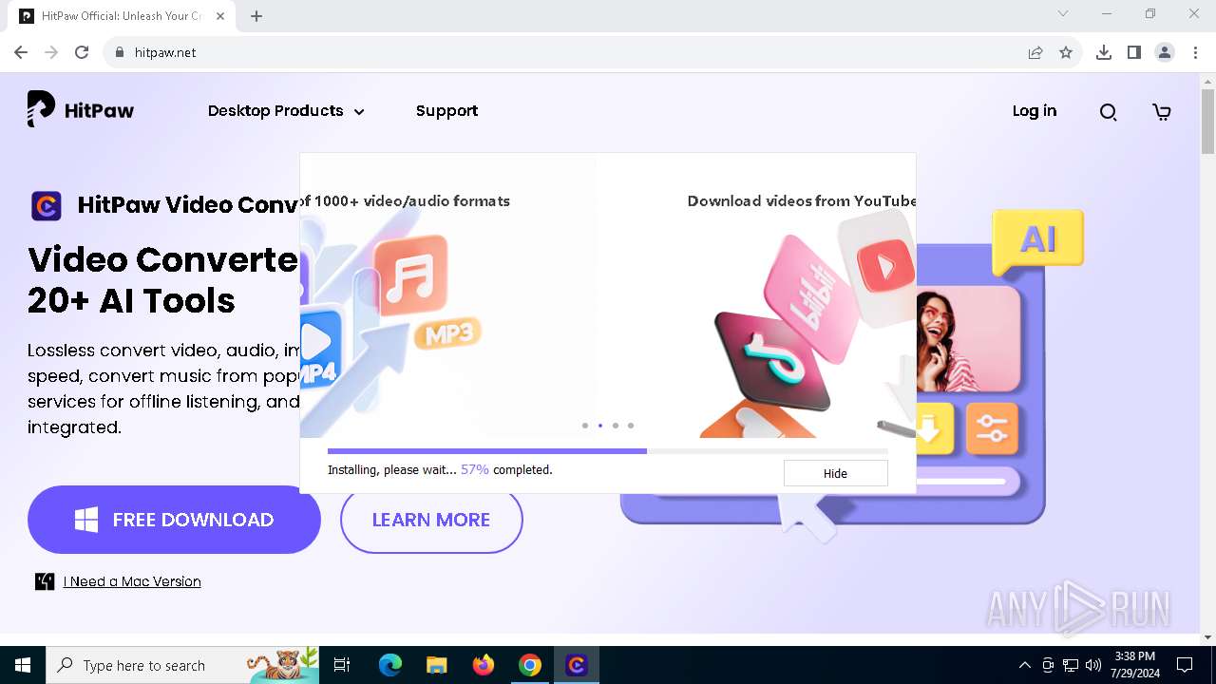Open the site search magnifier icon

click(x=1108, y=112)
